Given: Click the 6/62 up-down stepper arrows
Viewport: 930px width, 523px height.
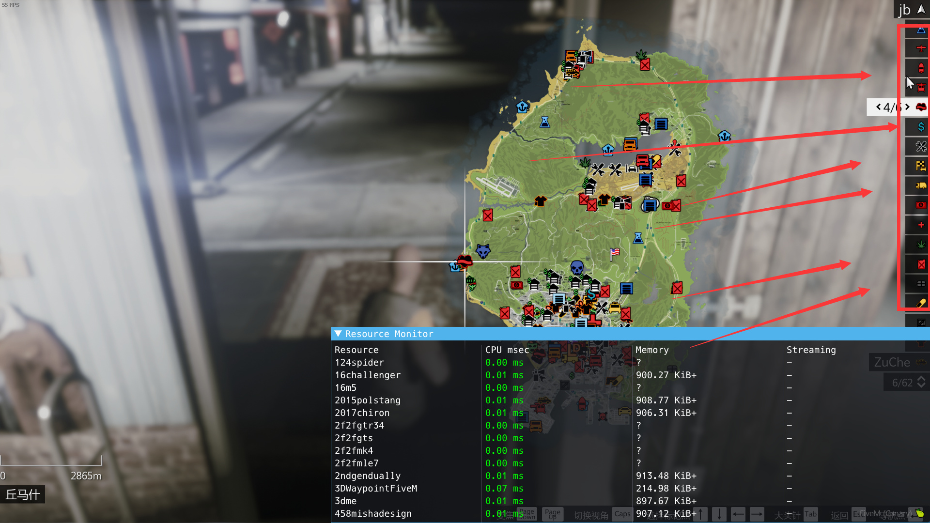Looking at the screenshot, I should 921,382.
